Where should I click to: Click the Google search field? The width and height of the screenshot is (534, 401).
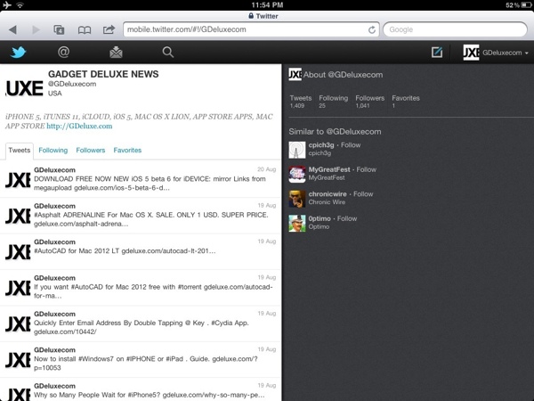455,29
